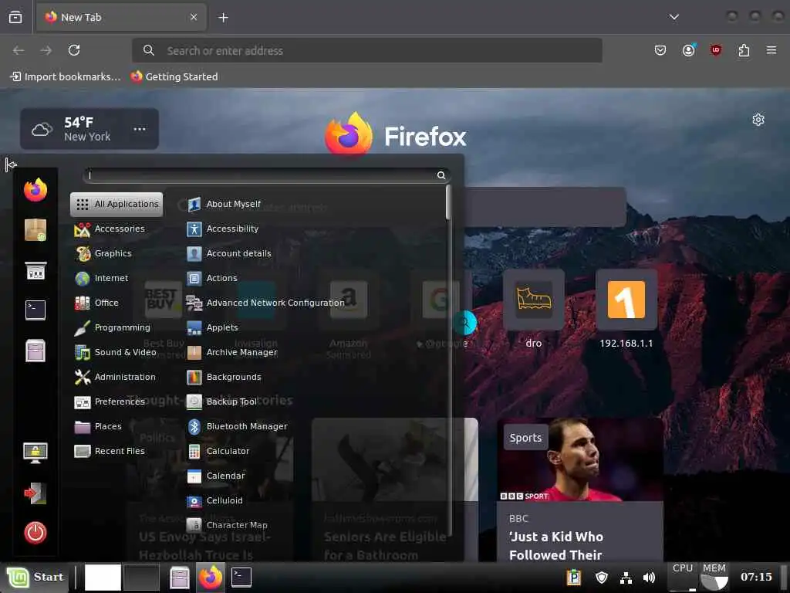Click the Firefox taskbar launcher
Viewport: 790px width, 593px height.
[210, 578]
